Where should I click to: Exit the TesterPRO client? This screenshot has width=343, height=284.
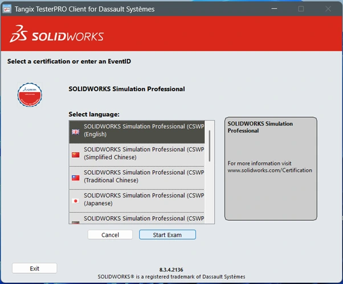click(35, 268)
